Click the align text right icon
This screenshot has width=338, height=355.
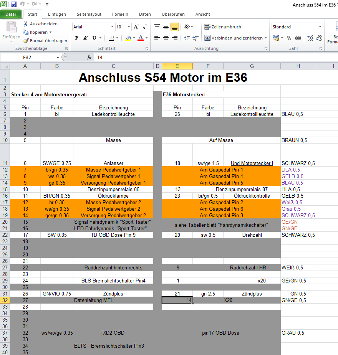tap(175, 38)
